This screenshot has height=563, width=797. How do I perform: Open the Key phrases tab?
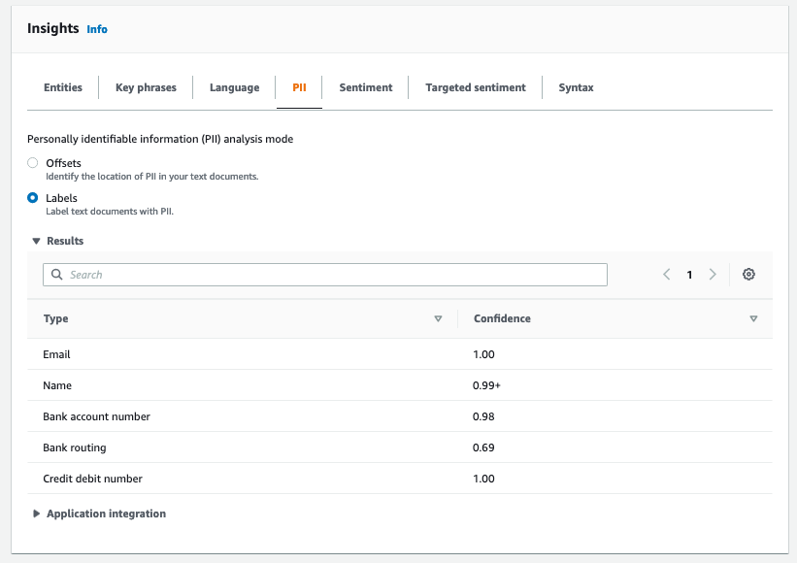[x=146, y=87]
